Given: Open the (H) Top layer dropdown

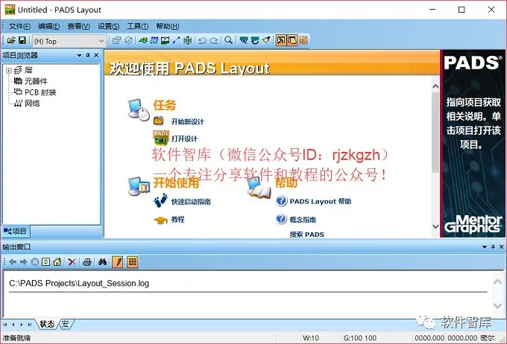Looking at the screenshot, I should point(101,41).
